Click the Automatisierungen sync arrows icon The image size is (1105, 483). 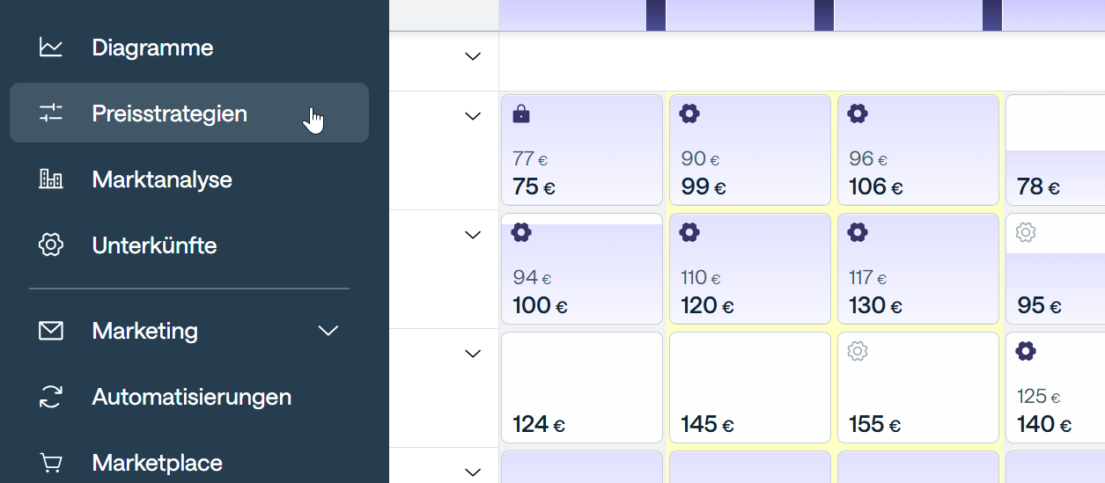pos(51,397)
